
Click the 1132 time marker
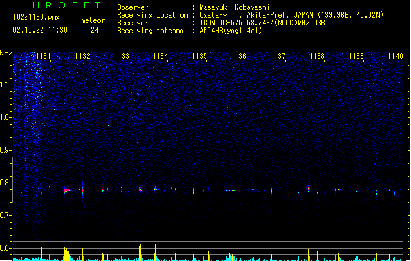point(82,56)
